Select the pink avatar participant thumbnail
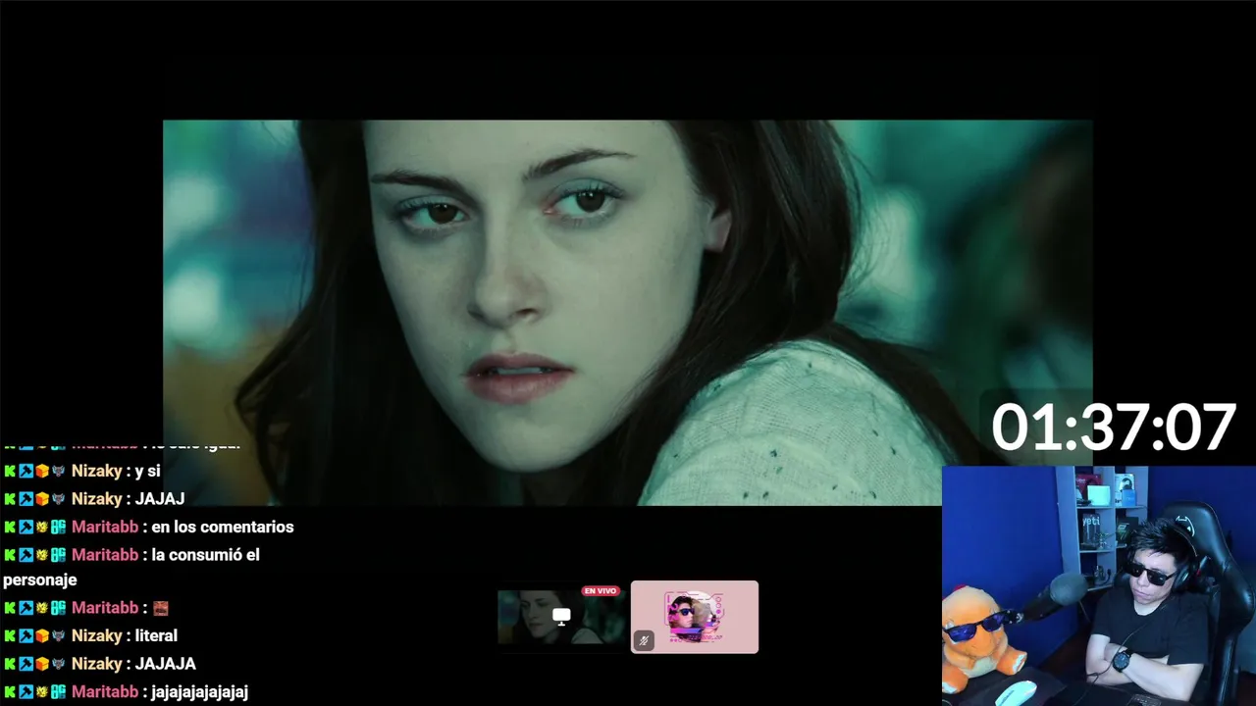1256x706 pixels. (695, 617)
